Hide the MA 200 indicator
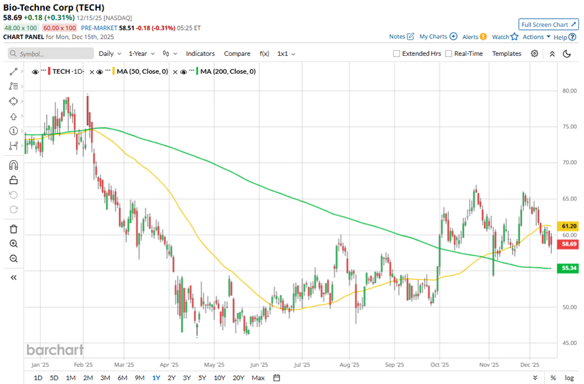This screenshot has width=584, height=384. [x=183, y=72]
